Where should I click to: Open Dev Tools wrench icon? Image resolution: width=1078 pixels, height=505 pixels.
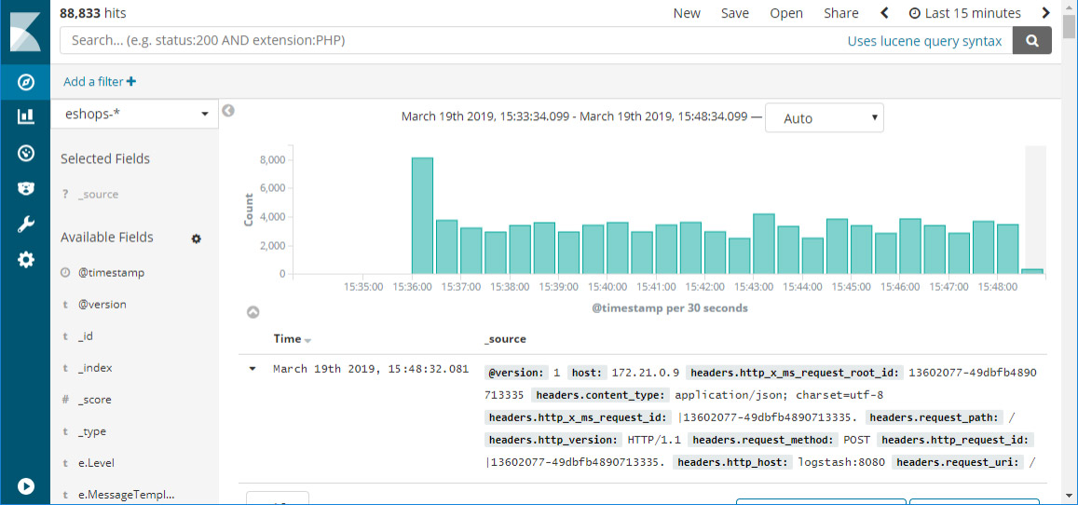tap(26, 224)
